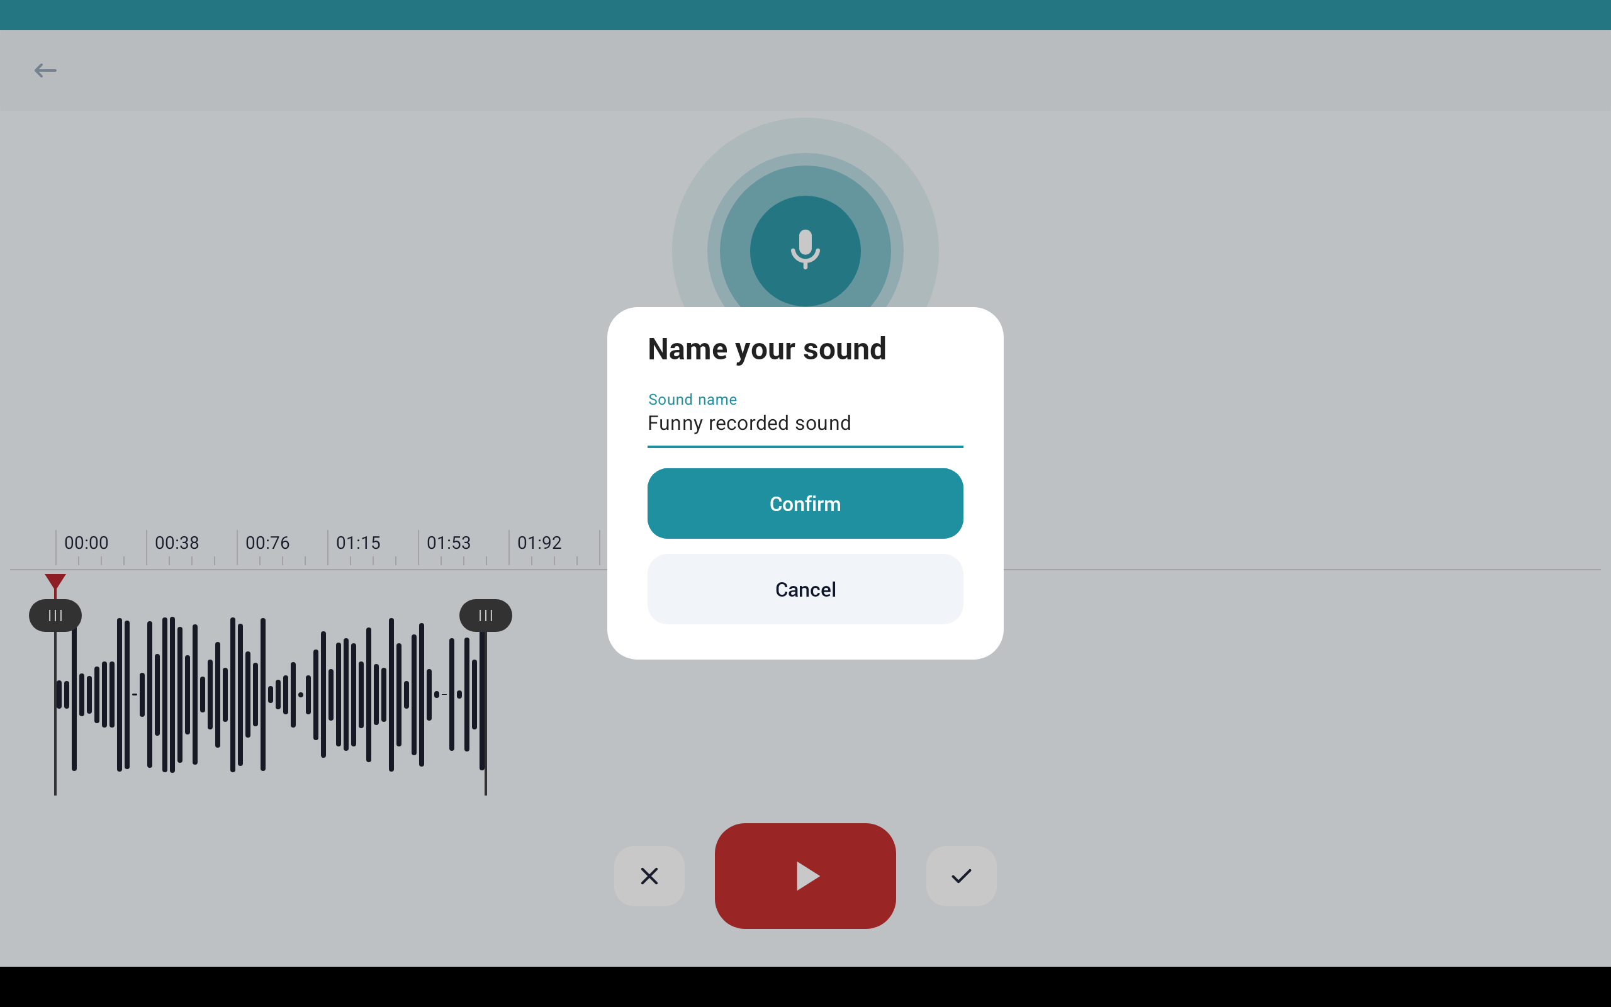The image size is (1611, 1007).
Task: Click the Confirm button
Action: (805, 503)
